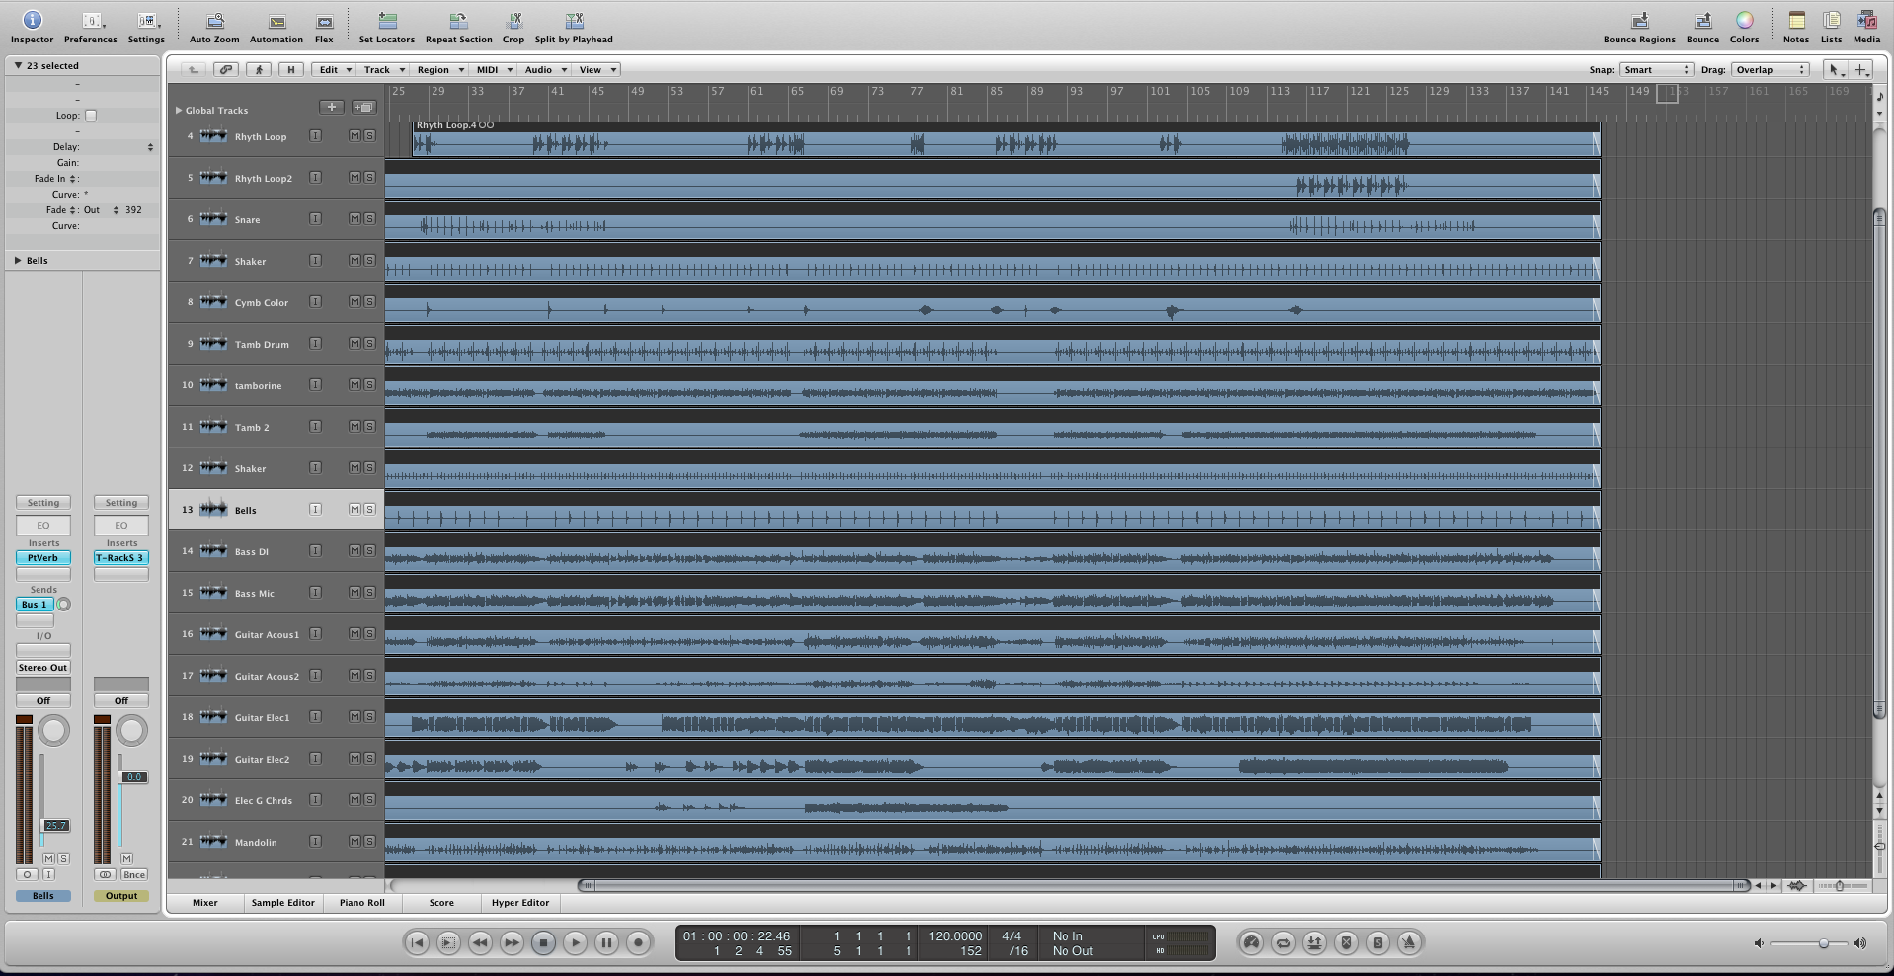Screen dimensions: 1894x976
Task: Start playback with the Play button
Action: click(x=575, y=942)
